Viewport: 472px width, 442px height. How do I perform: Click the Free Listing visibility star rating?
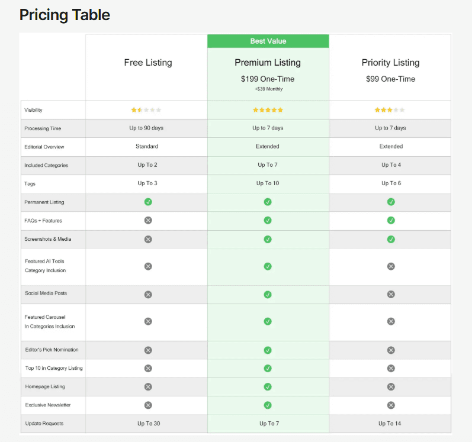146,110
